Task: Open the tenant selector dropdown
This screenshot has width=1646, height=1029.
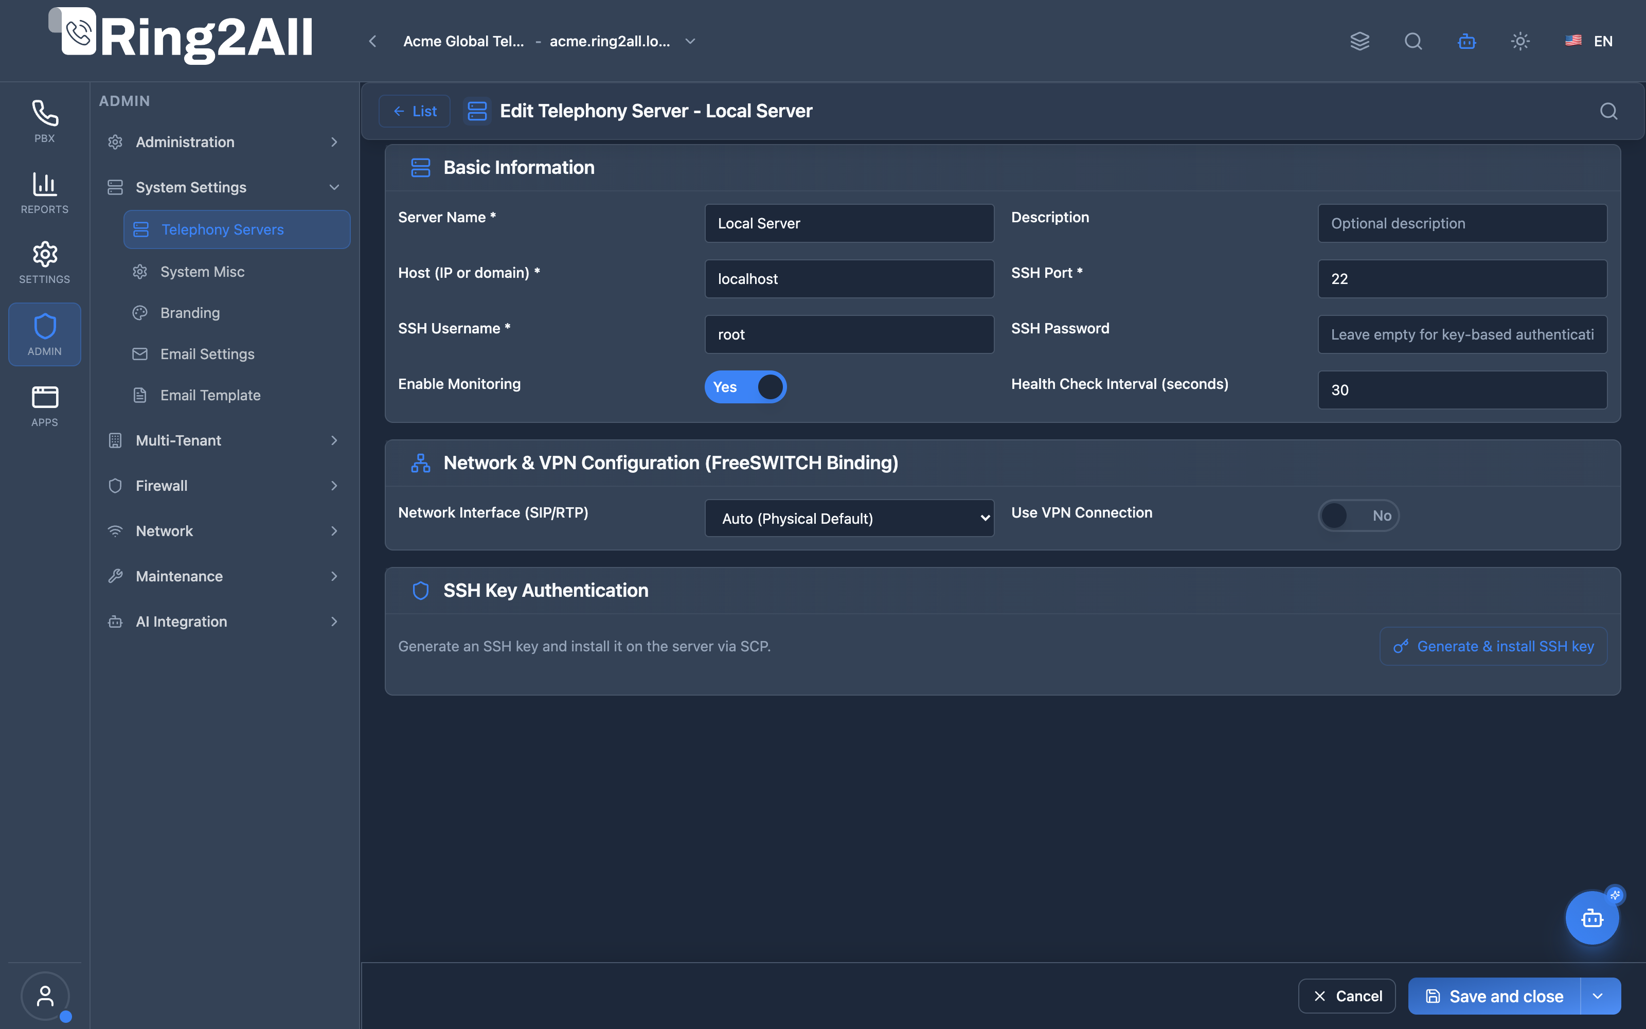Action: (690, 41)
